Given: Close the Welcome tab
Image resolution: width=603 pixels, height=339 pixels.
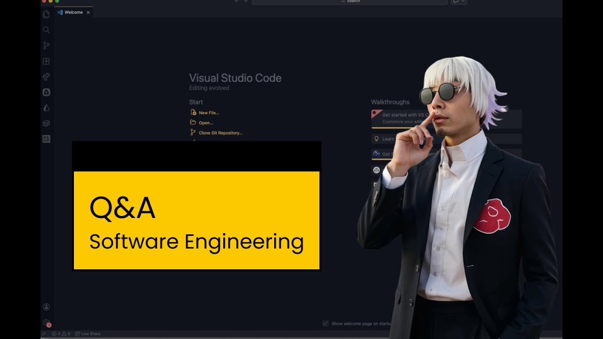Looking at the screenshot, I should pyautogui.click(x=88, y=13).
